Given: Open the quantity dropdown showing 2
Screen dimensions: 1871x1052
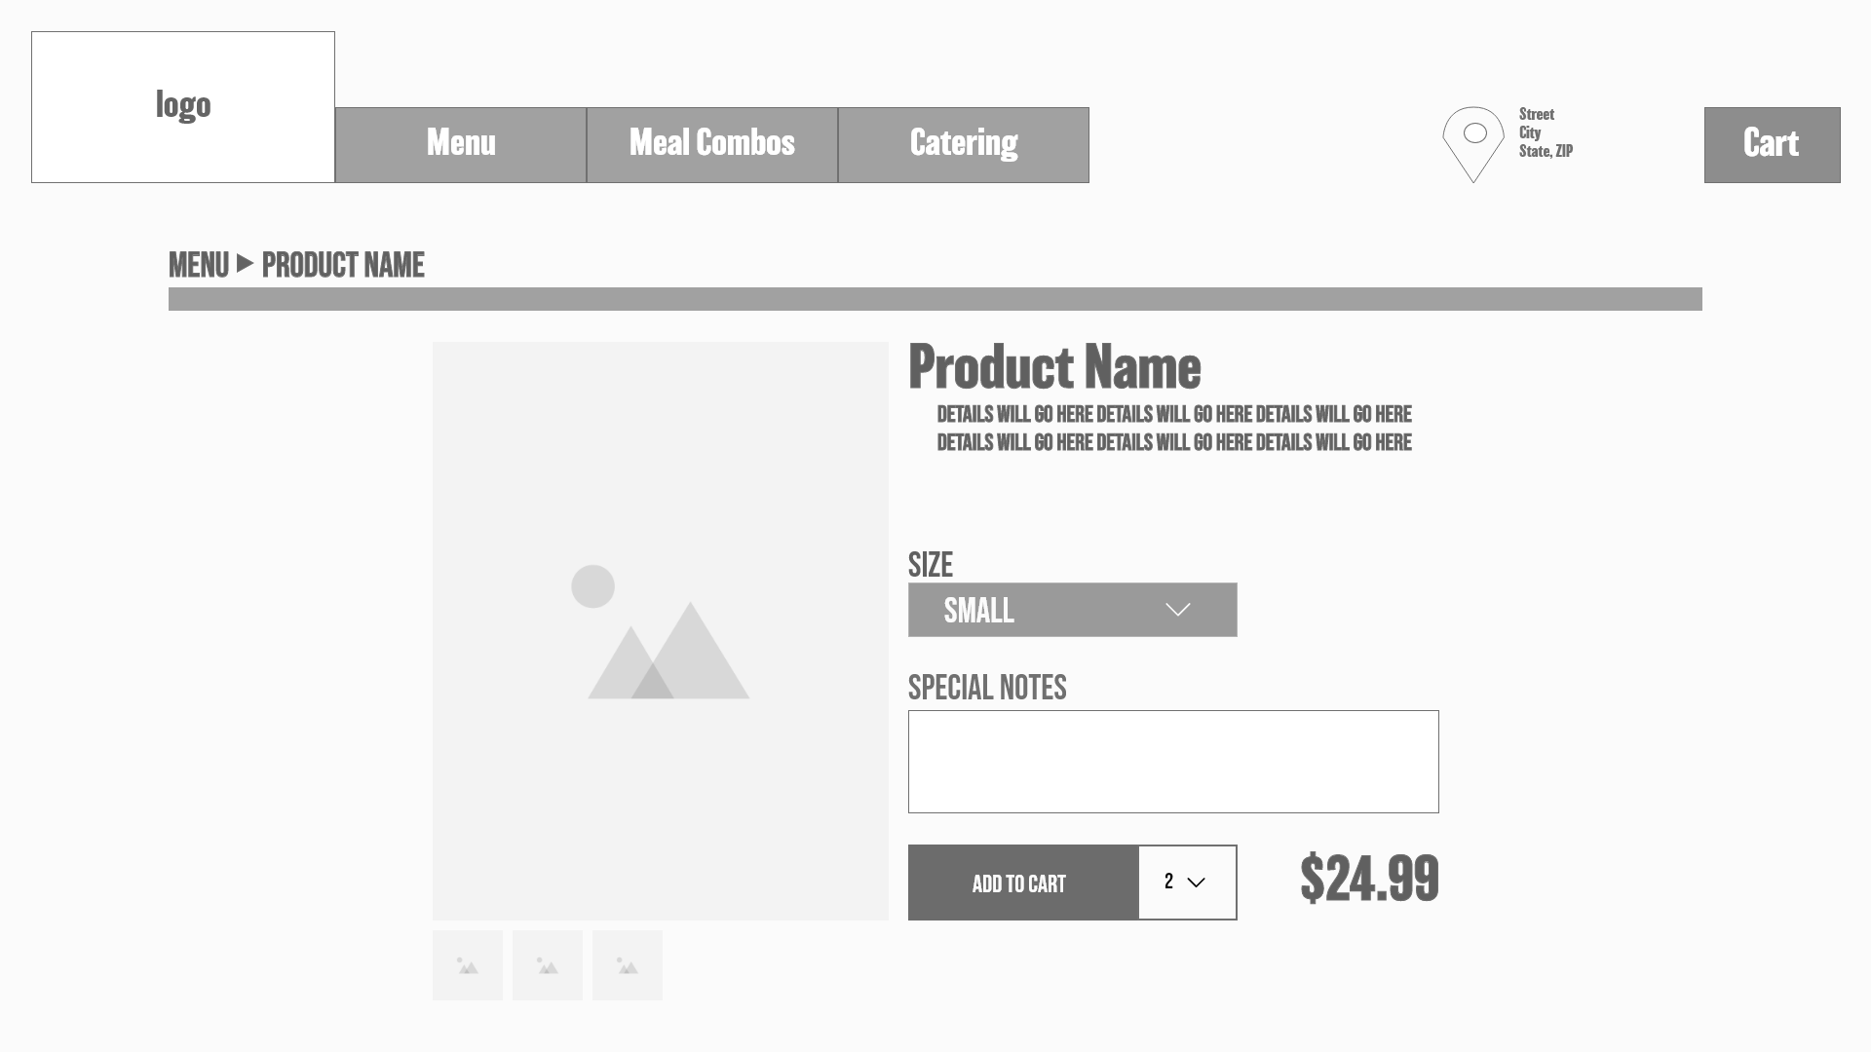Looking at the screenshot, I should pyautogui.click(x=1187, y=883).
